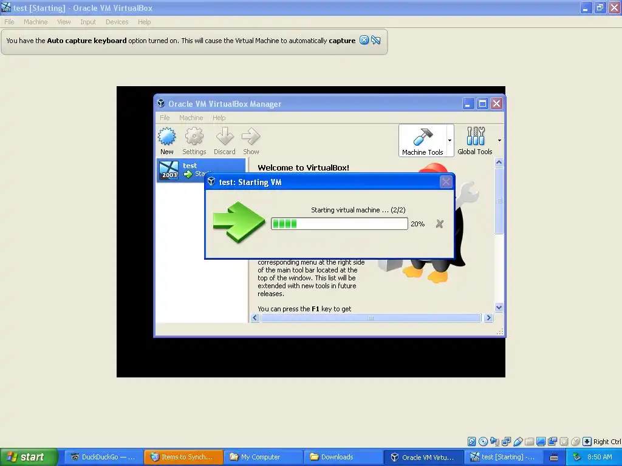Click the optical disk status icon
622x466 pixels.
[x=483, y=442]
